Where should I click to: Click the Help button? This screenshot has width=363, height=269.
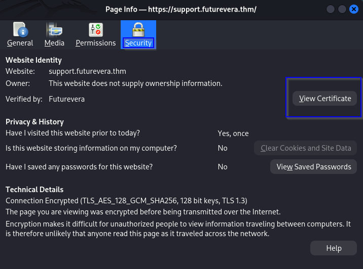tap(333, 248)
